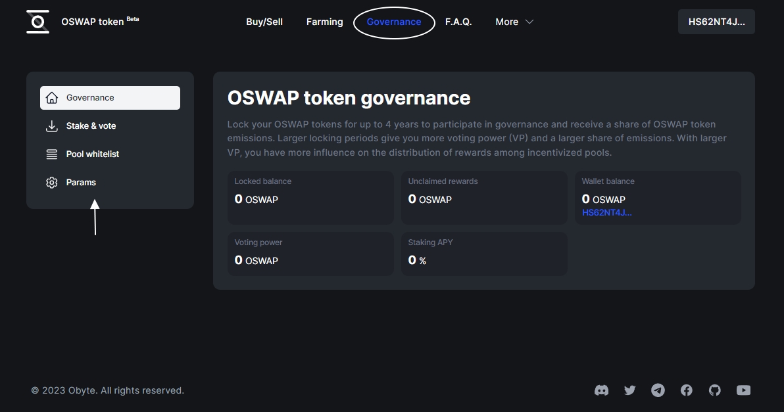Open the Facebook link icon

pos(686,390)
